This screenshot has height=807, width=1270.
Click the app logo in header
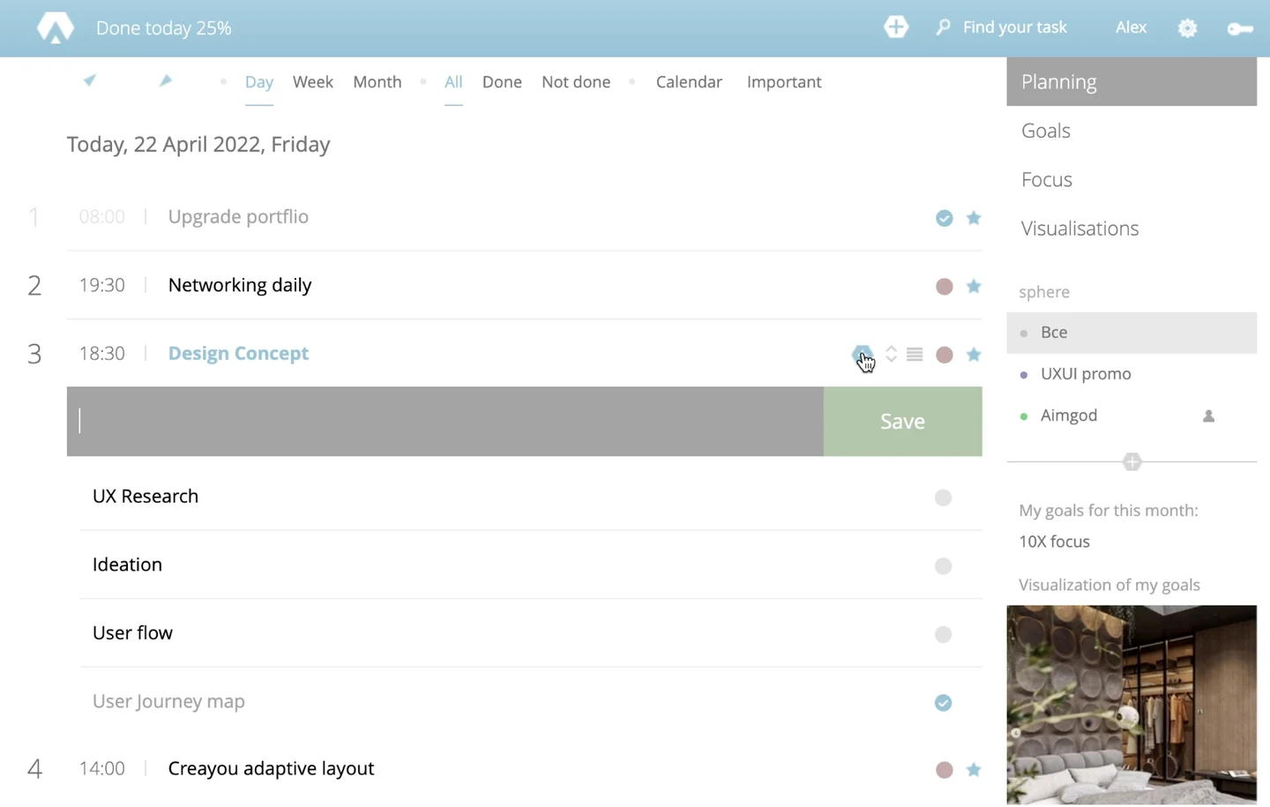[55, 28]
